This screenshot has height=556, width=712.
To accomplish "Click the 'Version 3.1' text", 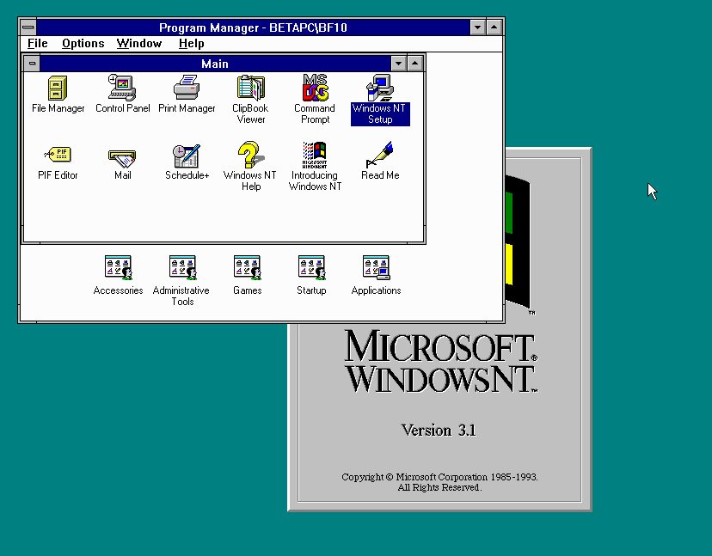I will click(439, 430).
